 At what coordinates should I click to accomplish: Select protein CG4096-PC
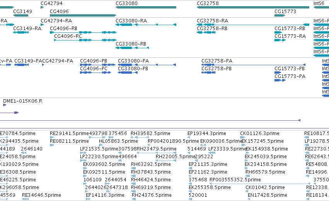coord(94,69)
